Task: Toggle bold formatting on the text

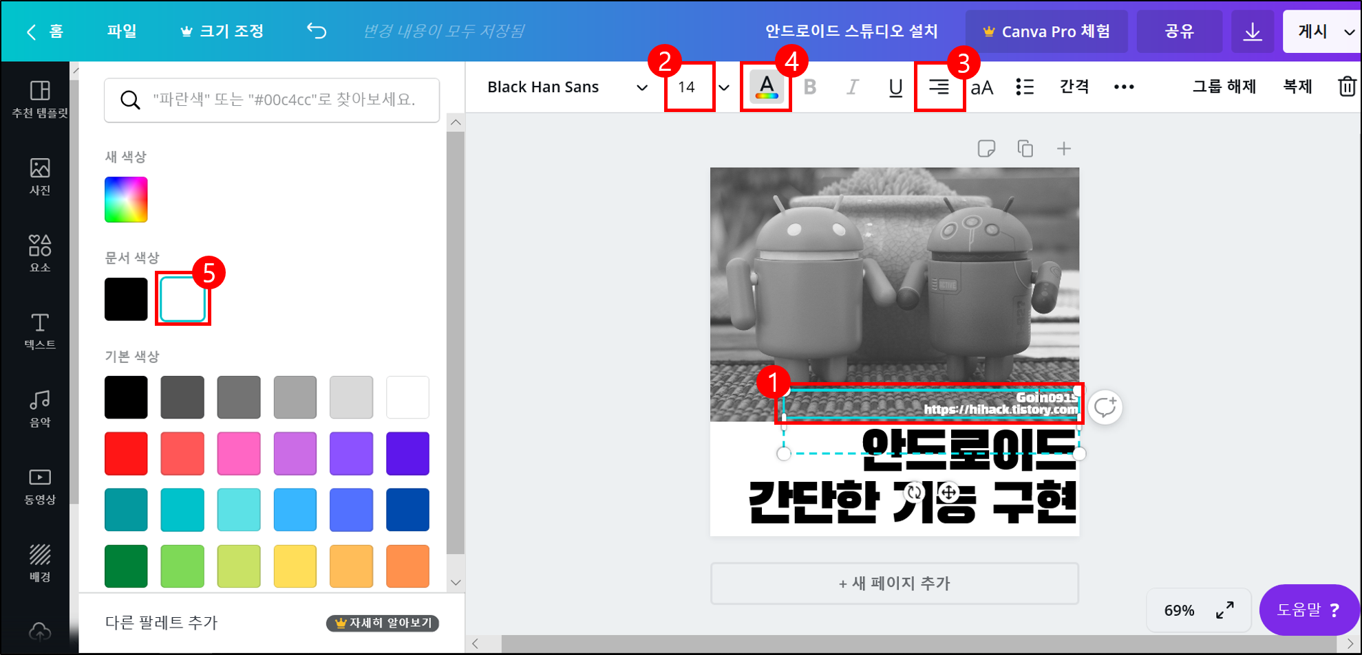Action: coord(811,87)
